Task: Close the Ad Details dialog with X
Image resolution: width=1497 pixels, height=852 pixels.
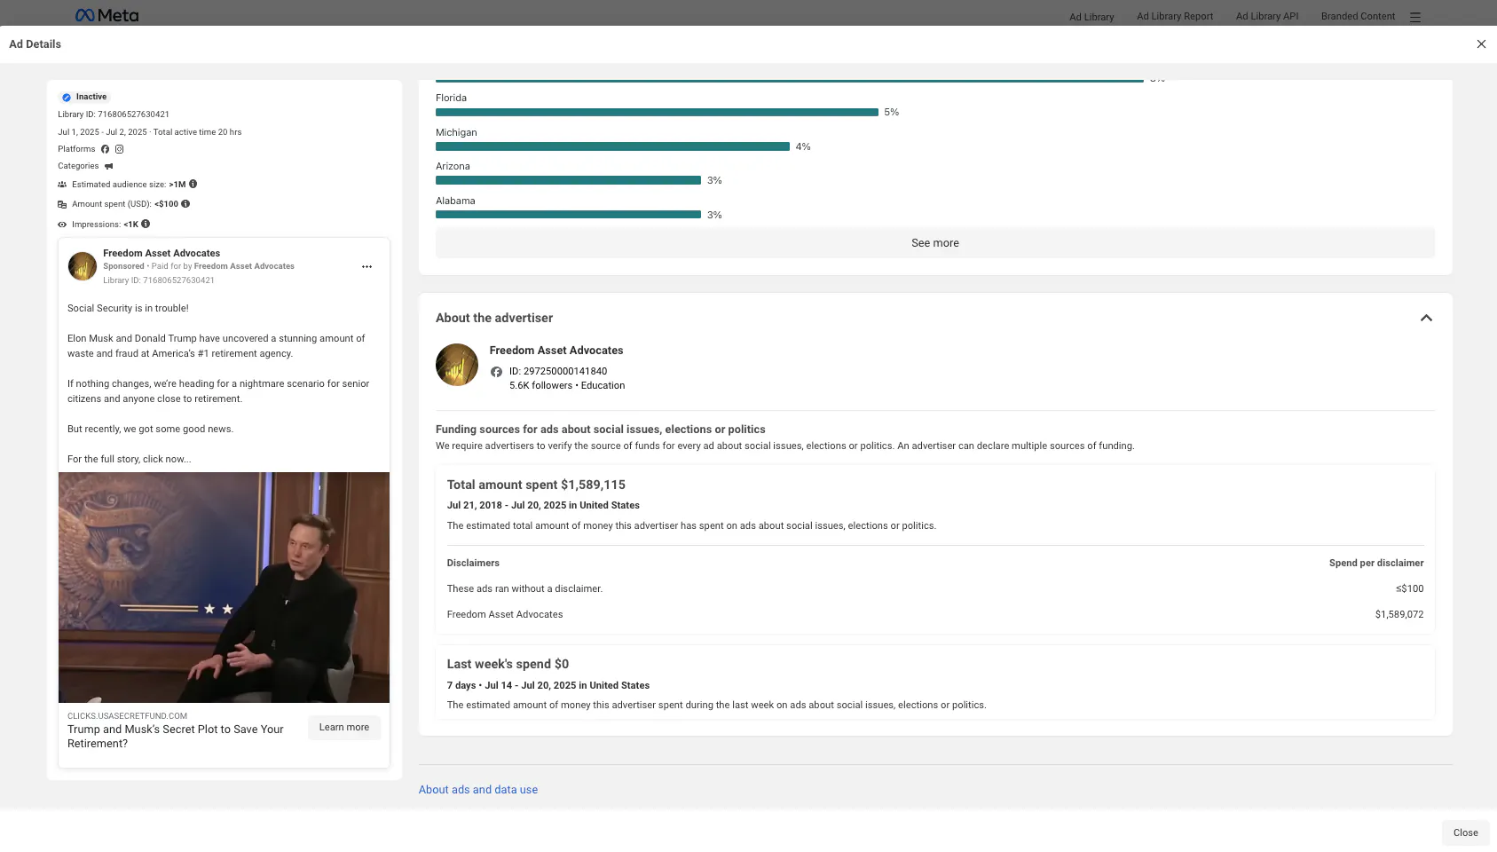Action: [x=1481, y=44]
